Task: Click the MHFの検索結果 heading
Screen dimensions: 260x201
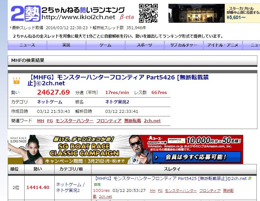Action: 28,60
